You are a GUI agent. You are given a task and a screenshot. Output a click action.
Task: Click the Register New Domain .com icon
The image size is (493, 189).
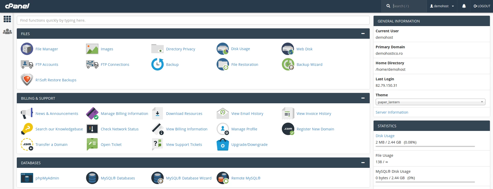(288, 129)
